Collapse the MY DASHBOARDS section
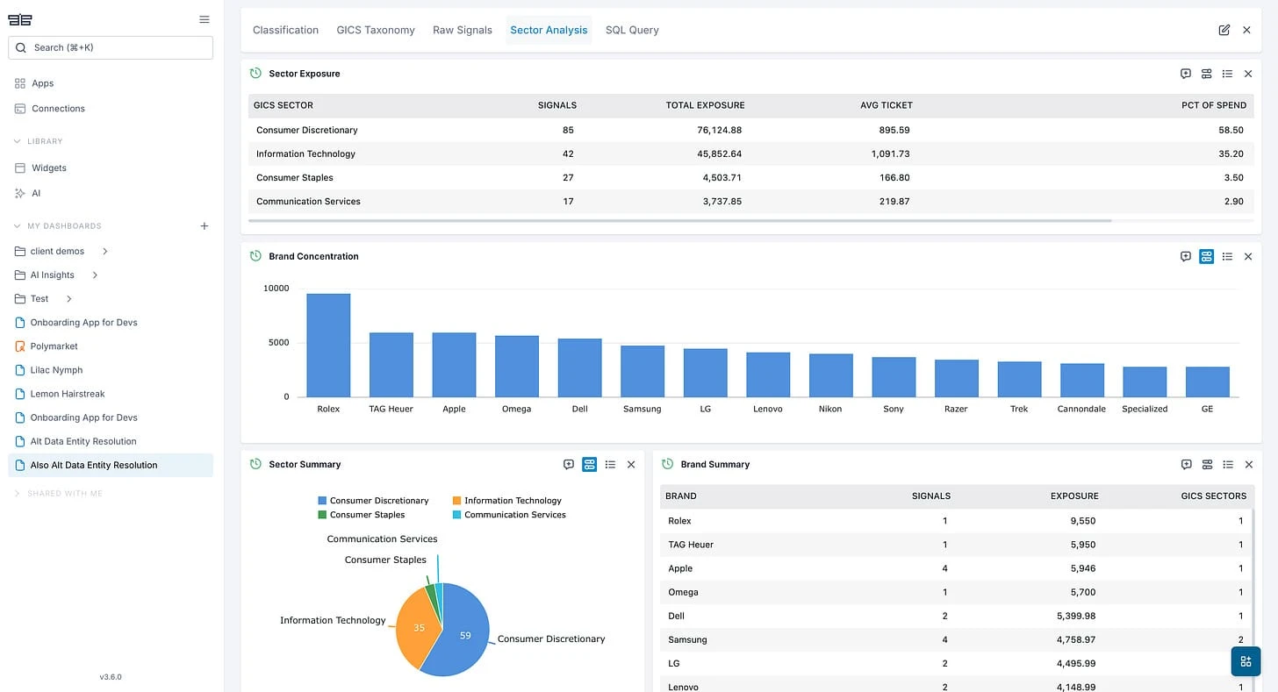The height and width of the screenshot is (692, 1278). tap(16, 225)
